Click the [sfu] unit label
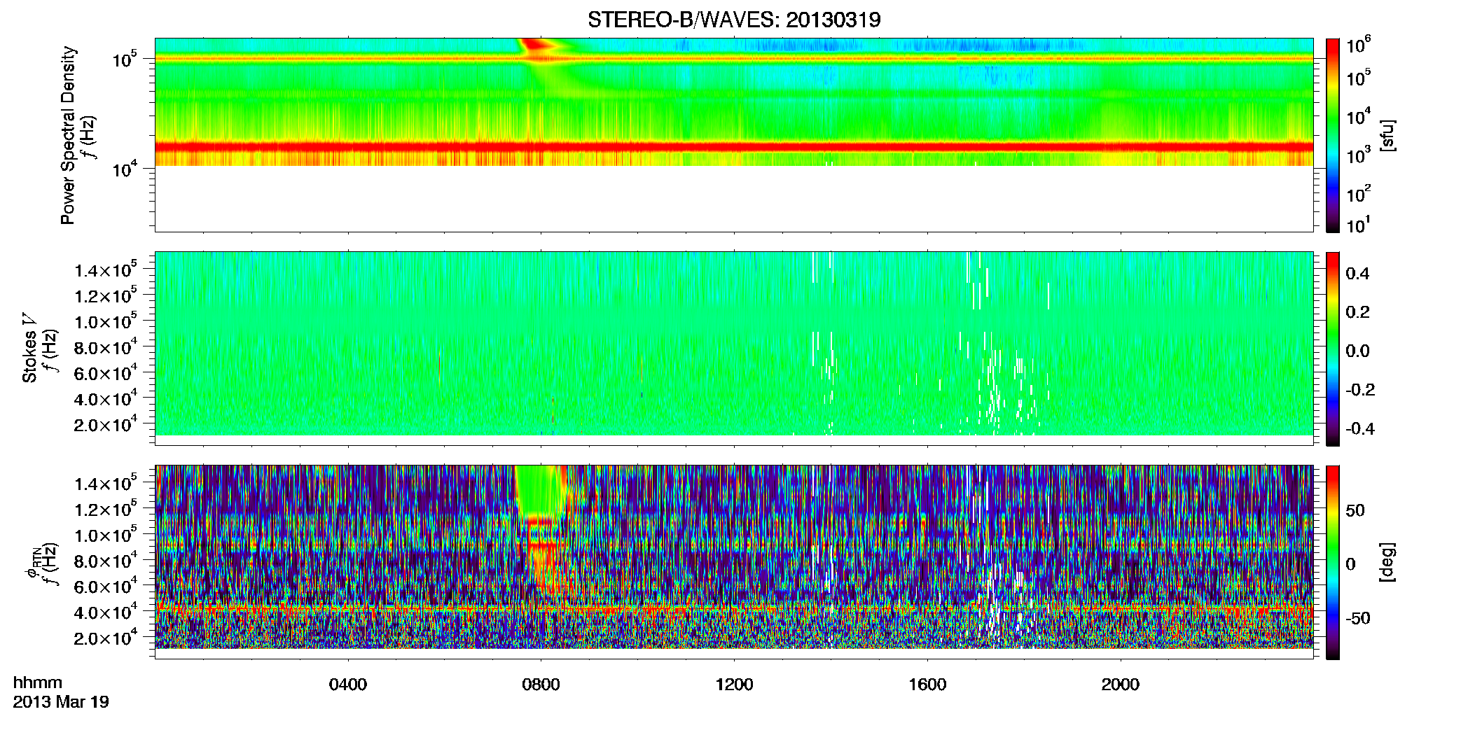This screenshot has height=756, width=1468. coord(1387,136)
